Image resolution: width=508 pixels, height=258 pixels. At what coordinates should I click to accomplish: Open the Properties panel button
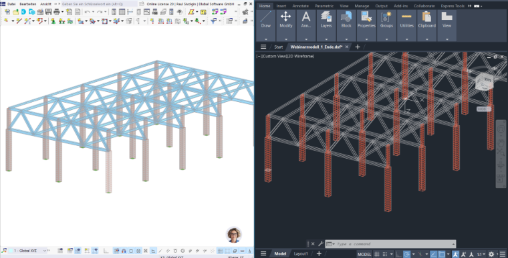point(366,25)
